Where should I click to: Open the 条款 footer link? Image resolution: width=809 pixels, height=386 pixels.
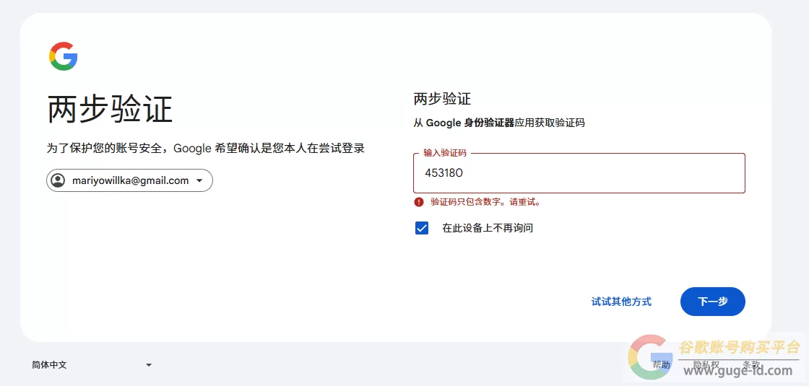pyautogui.click(x=751, y=365)
